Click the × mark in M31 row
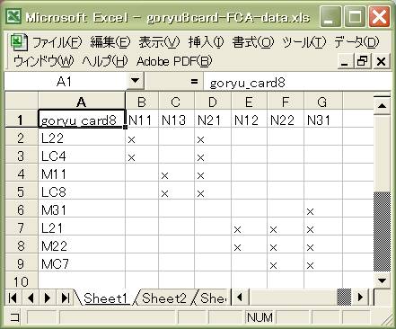Viewport: 396px width, 329px height. (x=310, y=211)
